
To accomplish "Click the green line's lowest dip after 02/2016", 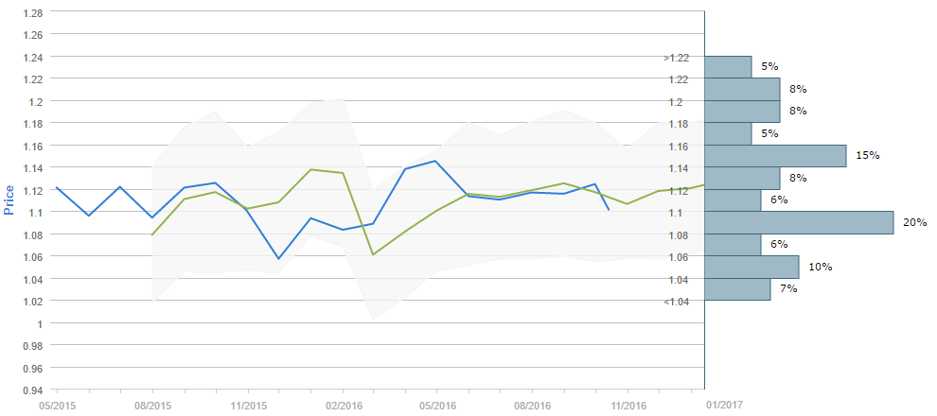I will point(373,254).
